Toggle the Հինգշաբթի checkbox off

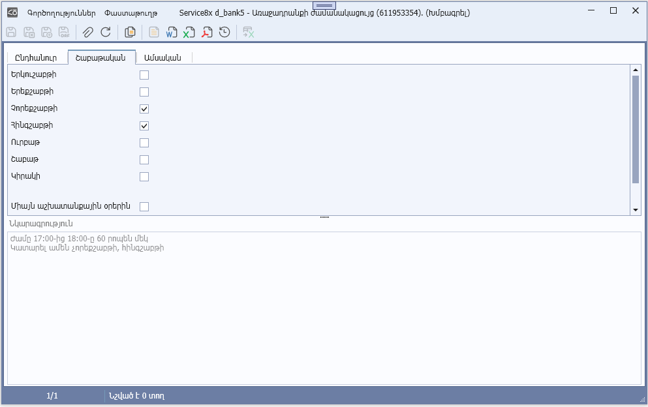pos(144,126)
